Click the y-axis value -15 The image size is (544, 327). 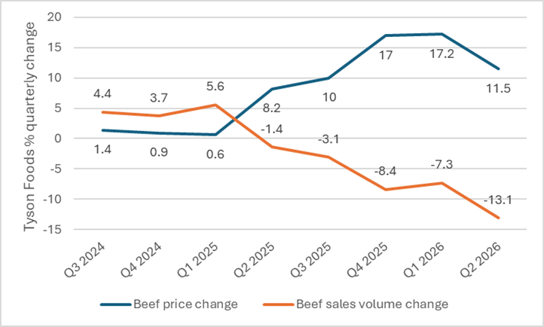53,229
